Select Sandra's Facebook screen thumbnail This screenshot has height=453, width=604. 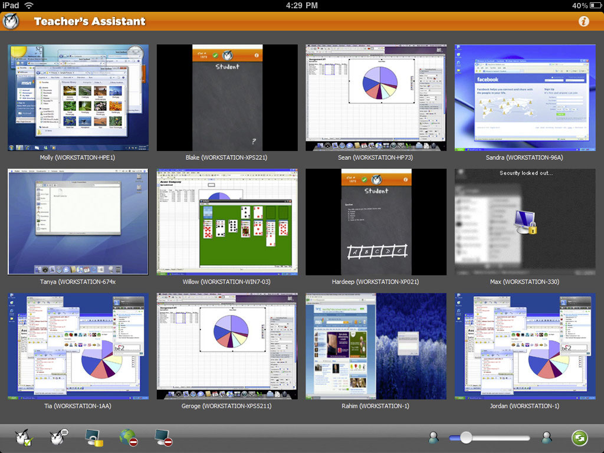pyautogui.click(x=525, y=97)
